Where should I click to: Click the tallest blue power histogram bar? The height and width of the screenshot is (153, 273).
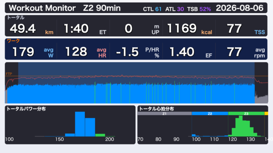click(80, 124)
